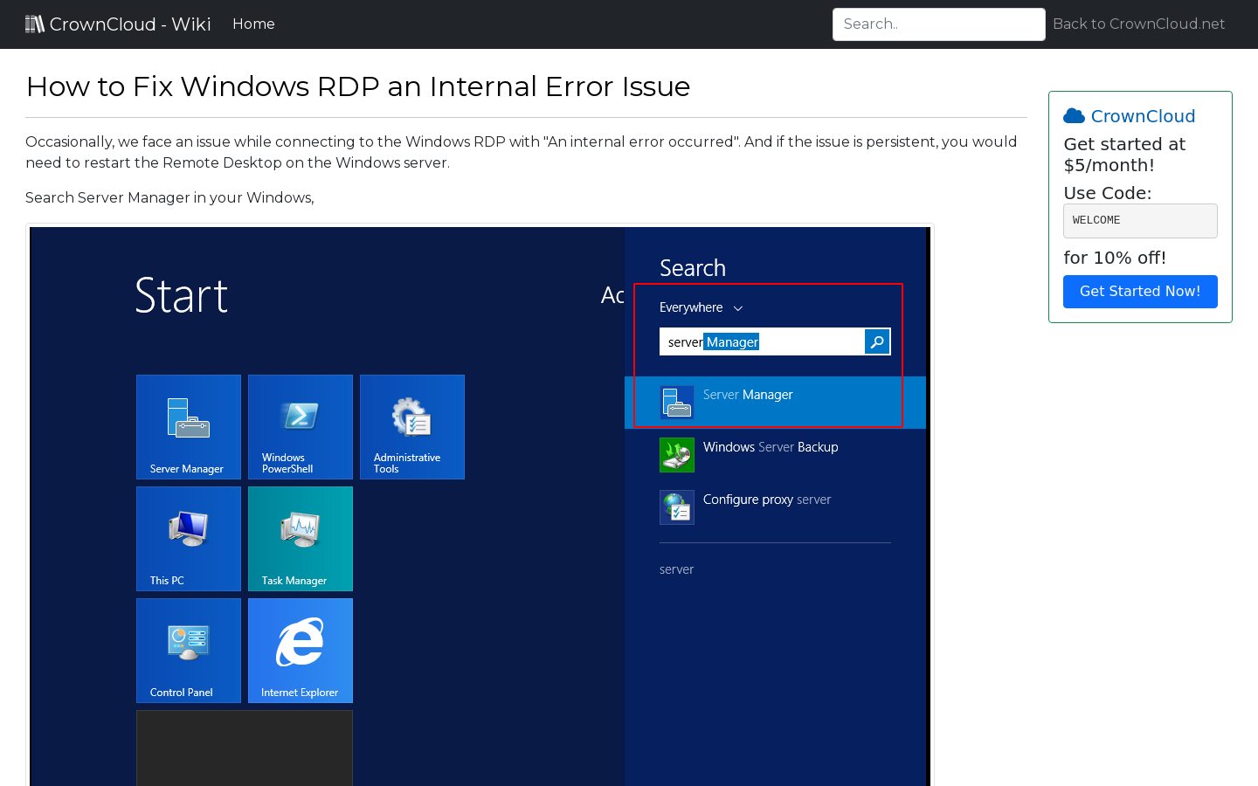Open the Administrative Tools tile
The width and height of the screenshot is (1258, 786).
pyautogui.click(x=411, y=427)
